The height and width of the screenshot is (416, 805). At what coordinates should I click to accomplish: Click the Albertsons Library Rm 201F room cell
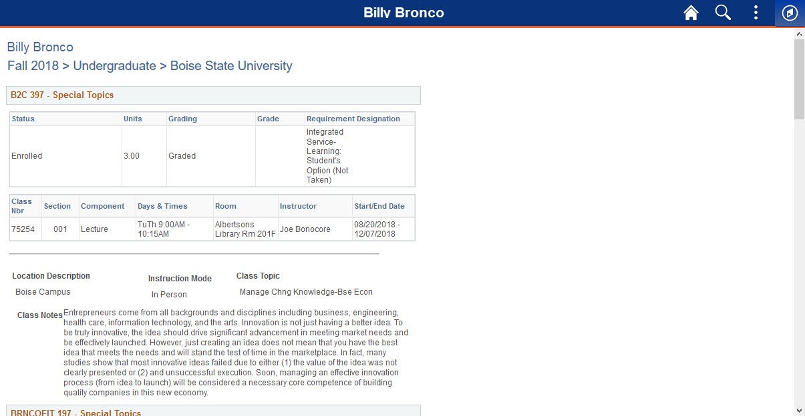click(x=245, y=229)
